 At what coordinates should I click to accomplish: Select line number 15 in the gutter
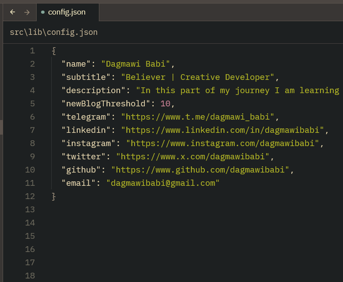[x=30, y=236]
